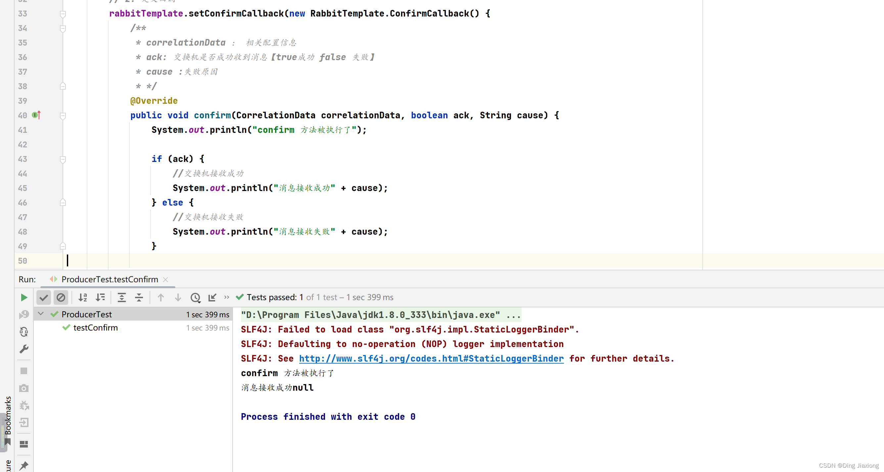Select ProducerTest row in test tree

[x=133, y=314]
